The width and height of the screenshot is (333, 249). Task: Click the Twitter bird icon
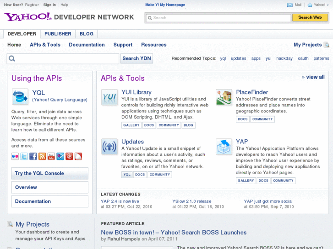pos(24,156)
